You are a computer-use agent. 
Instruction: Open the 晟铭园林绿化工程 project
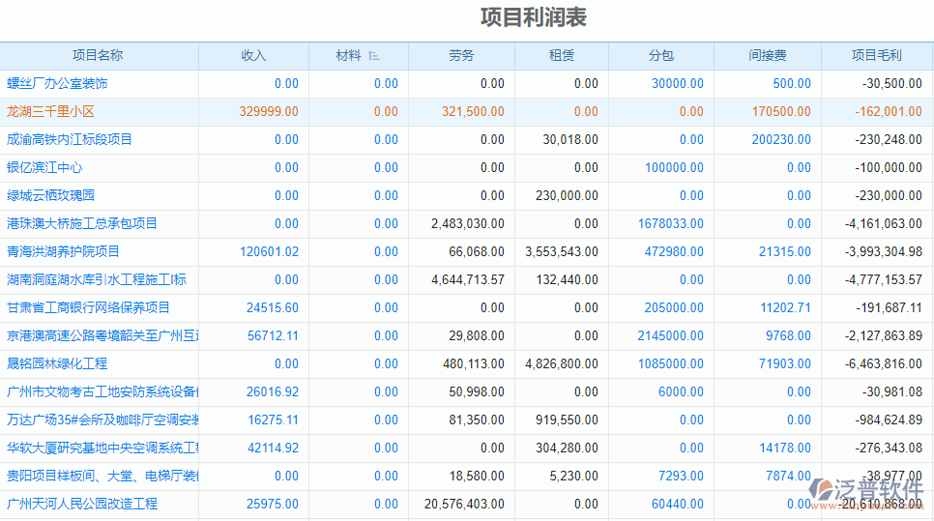click(x=57, y=364)
